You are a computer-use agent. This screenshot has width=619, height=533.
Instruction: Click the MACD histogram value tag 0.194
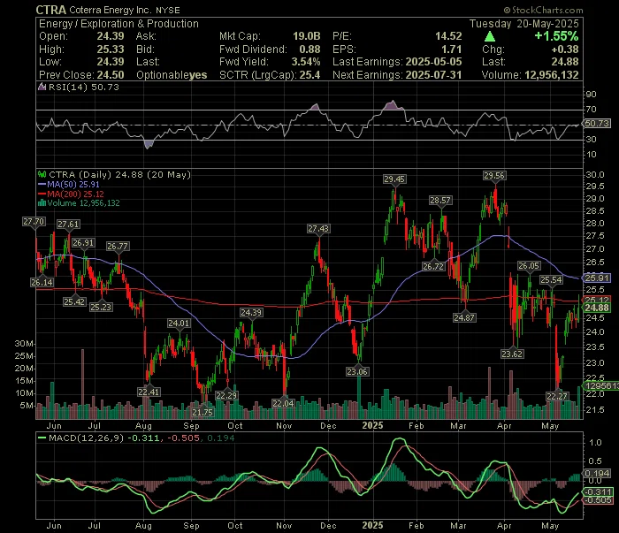coord(598,474)
